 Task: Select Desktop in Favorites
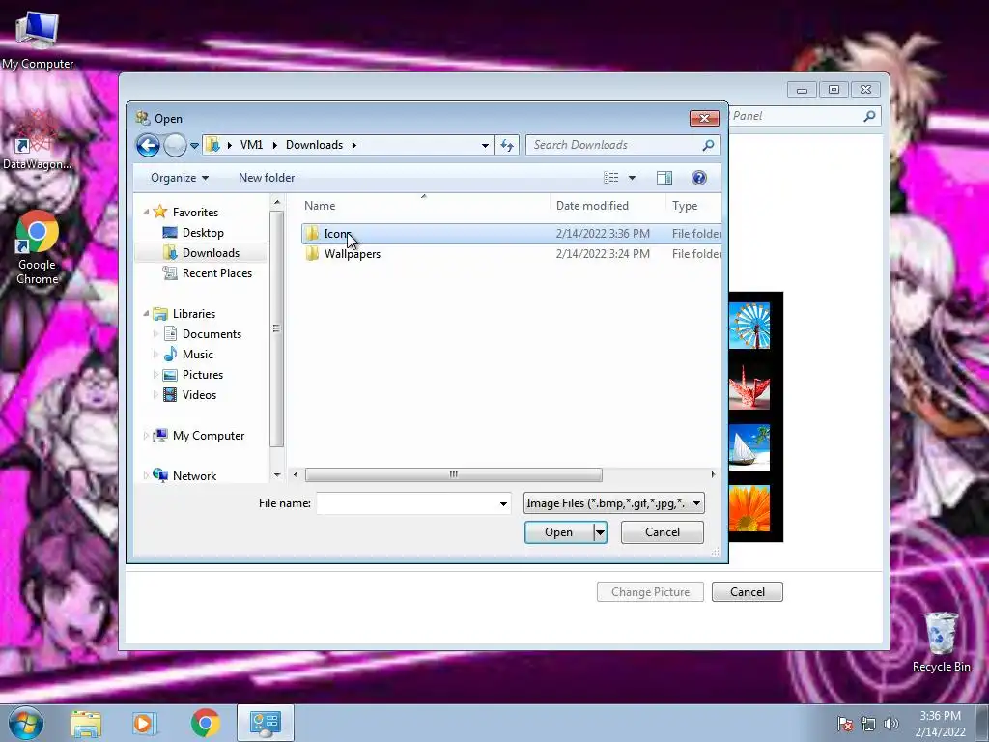(x=203, y=233)
